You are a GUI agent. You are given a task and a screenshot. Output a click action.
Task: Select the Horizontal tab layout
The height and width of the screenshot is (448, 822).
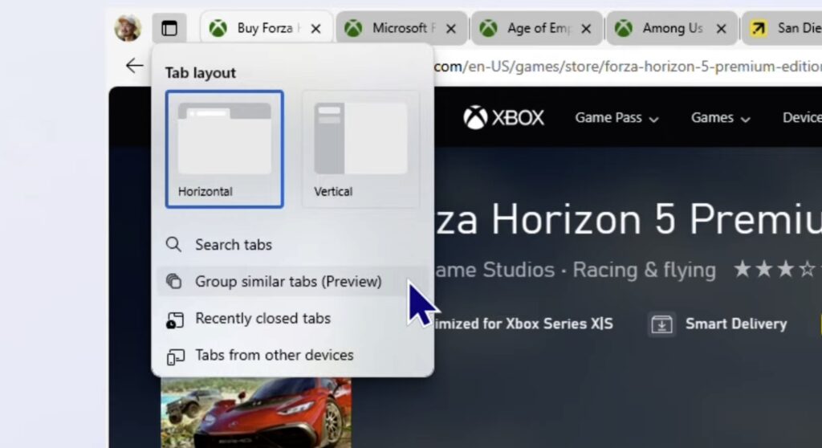[225, 149]
